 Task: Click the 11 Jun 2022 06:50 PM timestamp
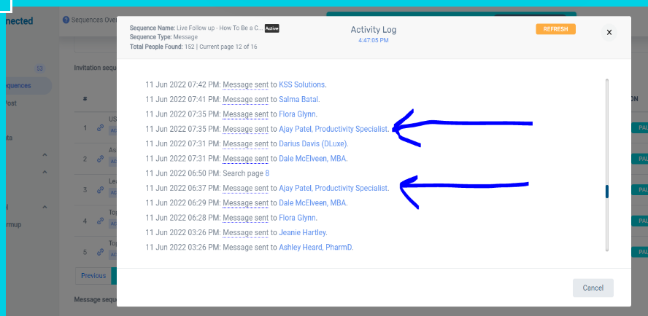tap(183, 173)
